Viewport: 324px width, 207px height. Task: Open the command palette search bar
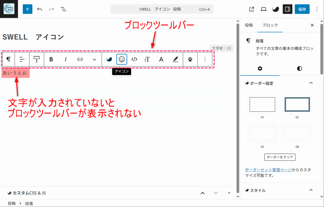tap(162, 9)
